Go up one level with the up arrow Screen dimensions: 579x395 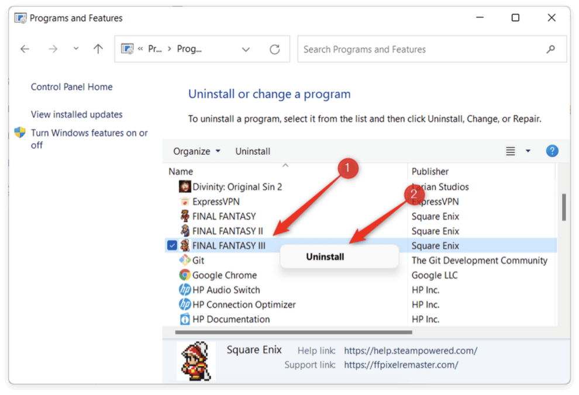[x=98, y=50]
